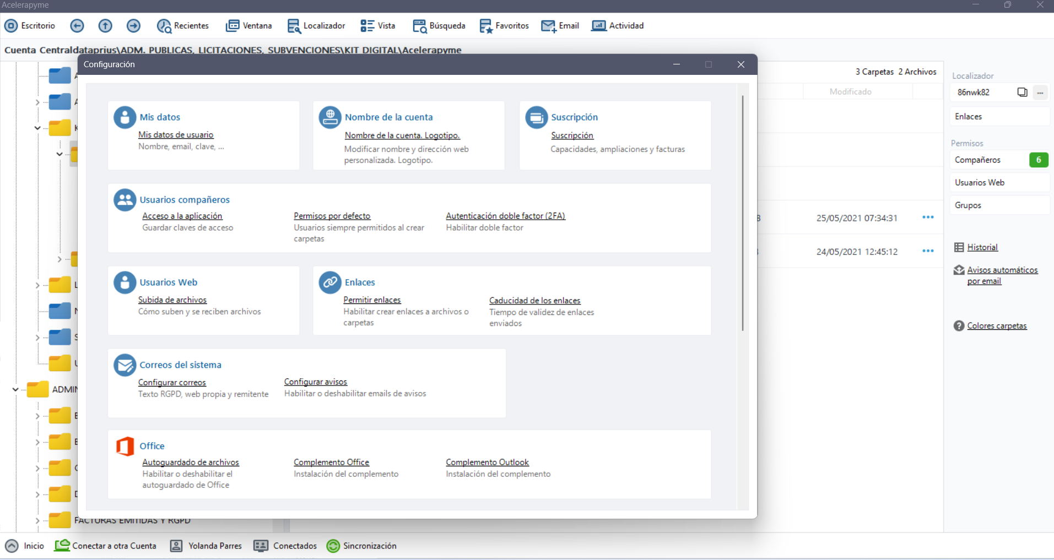The width and height of the screenshot is (1054, 560).
Task: Show Conectados users in the status bar
Action: coord(285,546)
